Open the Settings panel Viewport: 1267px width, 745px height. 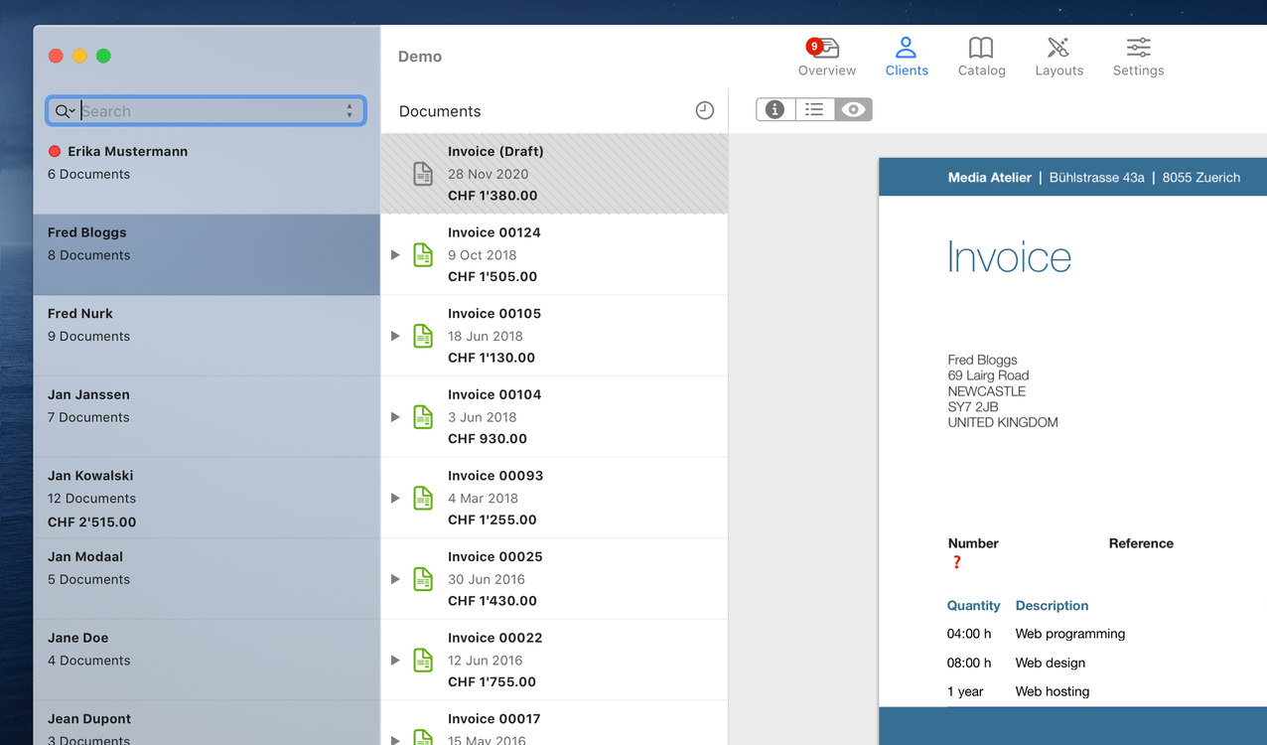[1138, 57]
